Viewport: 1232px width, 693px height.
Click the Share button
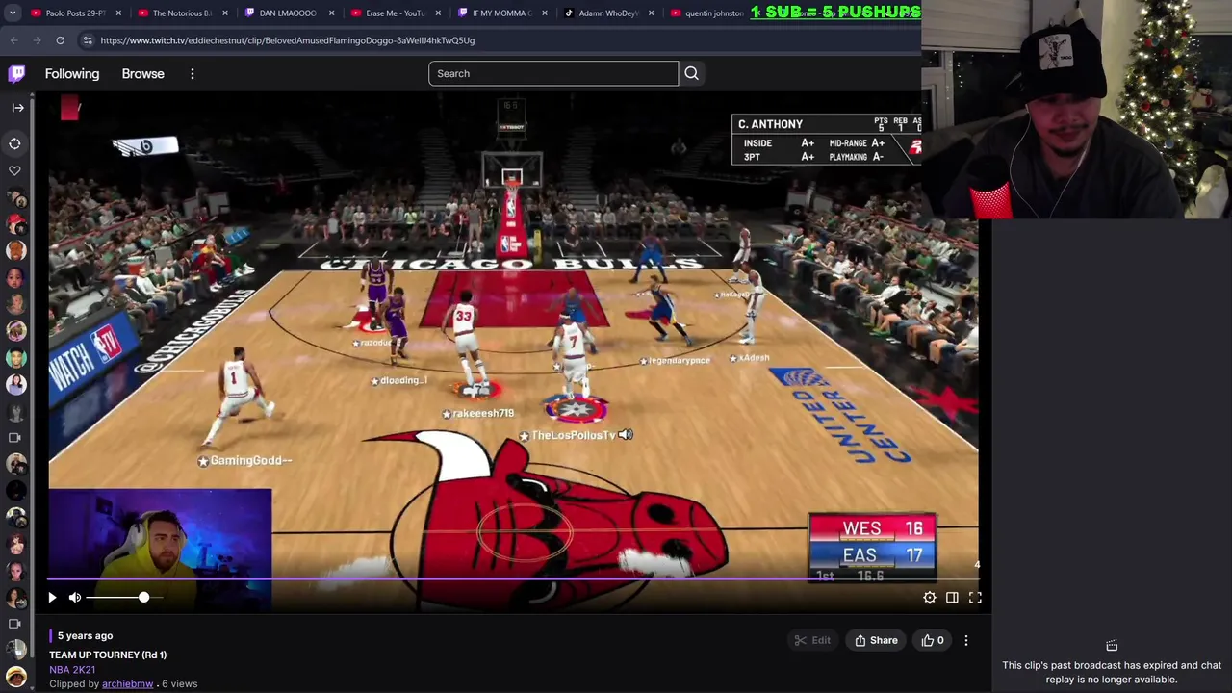876,640
